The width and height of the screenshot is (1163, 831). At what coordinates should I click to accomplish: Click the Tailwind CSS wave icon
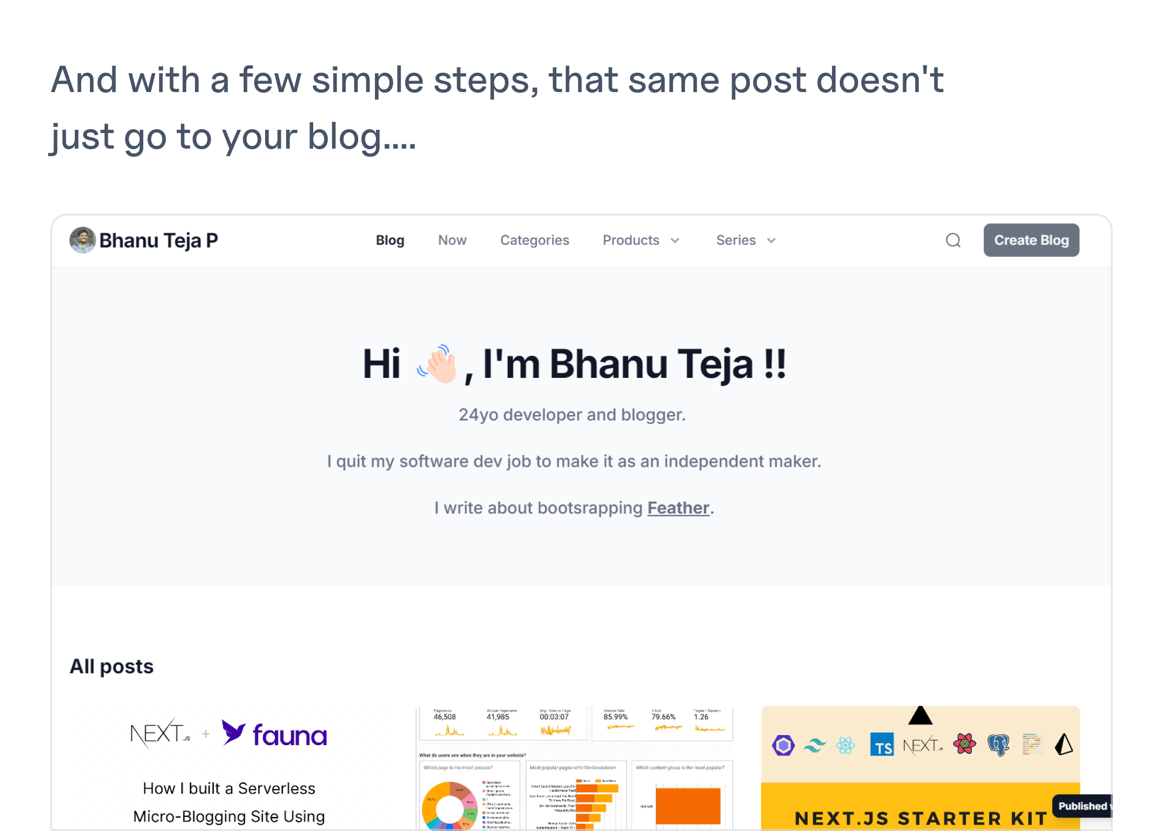[x=815, y=745]
